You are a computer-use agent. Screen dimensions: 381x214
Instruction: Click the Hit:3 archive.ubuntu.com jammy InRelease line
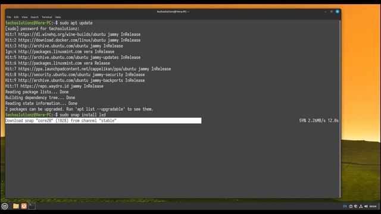(64, 46)
